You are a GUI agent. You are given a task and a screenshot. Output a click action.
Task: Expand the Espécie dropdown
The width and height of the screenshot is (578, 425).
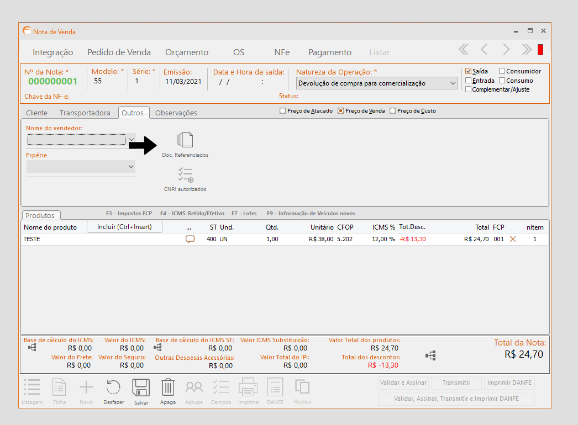coord(130,167)
